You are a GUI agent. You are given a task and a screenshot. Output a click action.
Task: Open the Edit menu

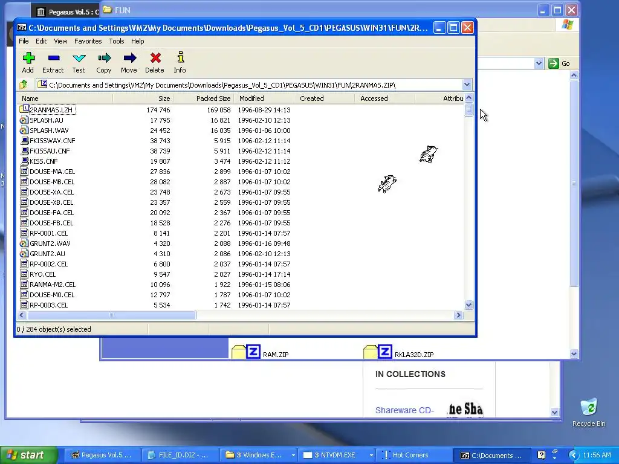[x=41, y=41]
